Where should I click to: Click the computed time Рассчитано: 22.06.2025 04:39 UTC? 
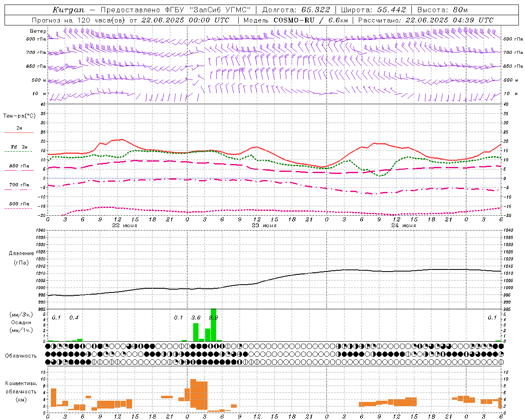pos(426,20)
